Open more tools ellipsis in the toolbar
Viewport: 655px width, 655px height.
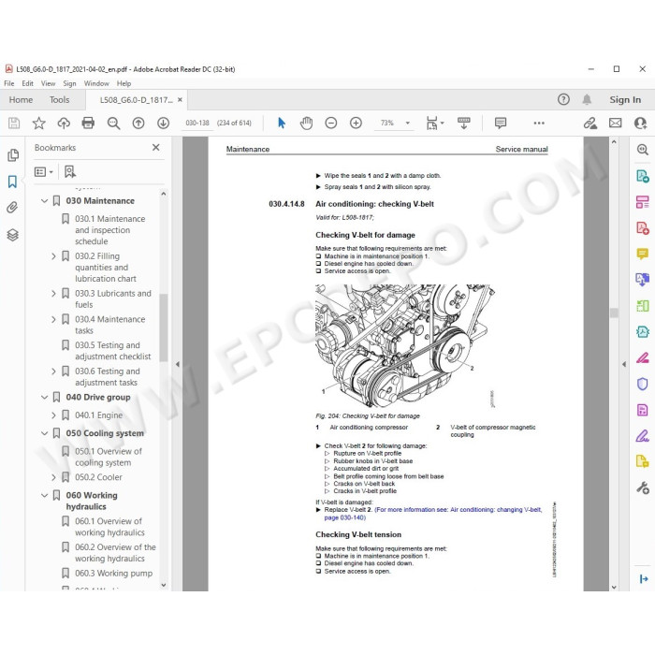point(539,123)
